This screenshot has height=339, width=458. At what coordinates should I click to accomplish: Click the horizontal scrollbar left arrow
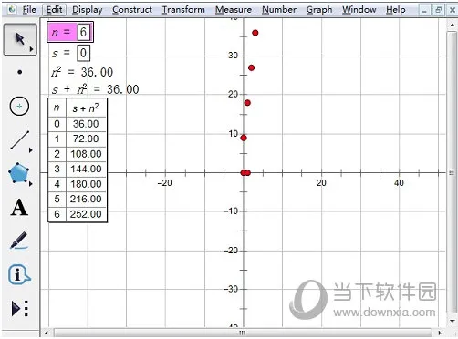click(x=46, y=333)
